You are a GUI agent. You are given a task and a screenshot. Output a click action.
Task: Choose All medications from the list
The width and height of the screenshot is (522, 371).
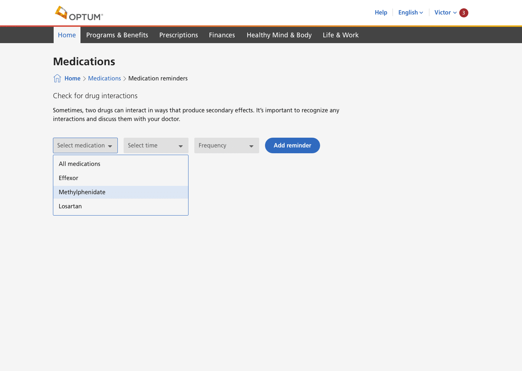point(80,164)
